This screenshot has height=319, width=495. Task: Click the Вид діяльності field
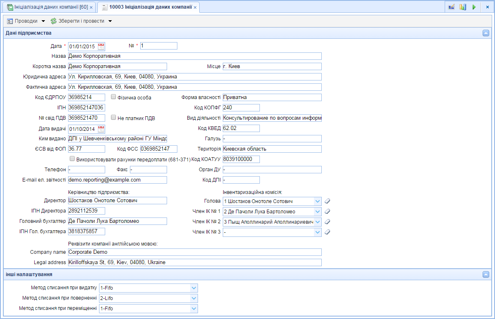point(272,118)
